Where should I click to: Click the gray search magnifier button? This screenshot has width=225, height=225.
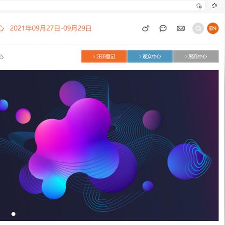[198, 29]
